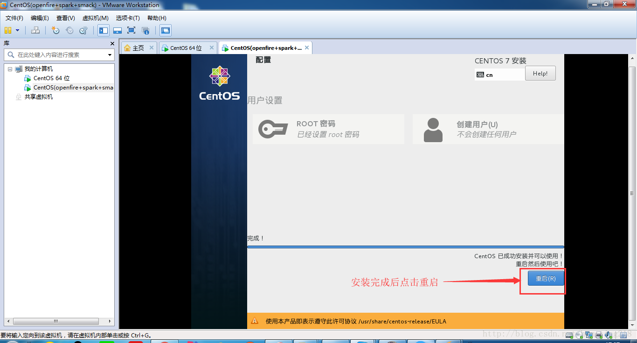Open the 查看(V) menu
This screenshot has height=343, width=637.
[65, 18]
